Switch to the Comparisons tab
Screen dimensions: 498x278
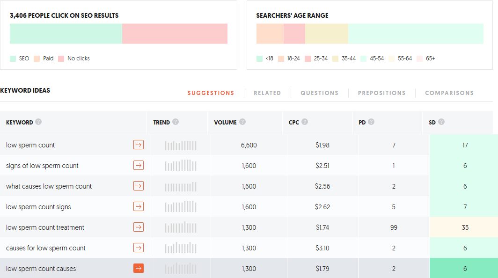(449, 93)
